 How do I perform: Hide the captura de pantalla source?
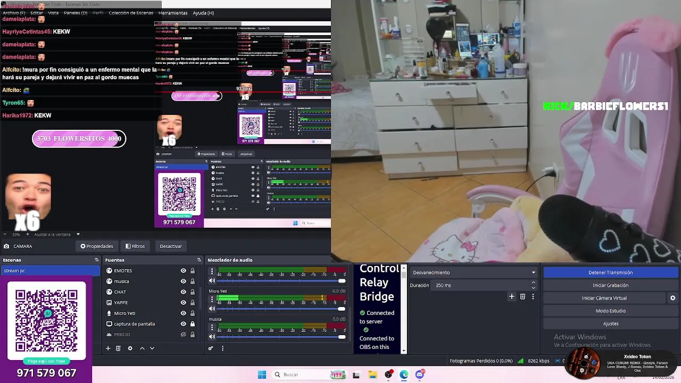183,324
